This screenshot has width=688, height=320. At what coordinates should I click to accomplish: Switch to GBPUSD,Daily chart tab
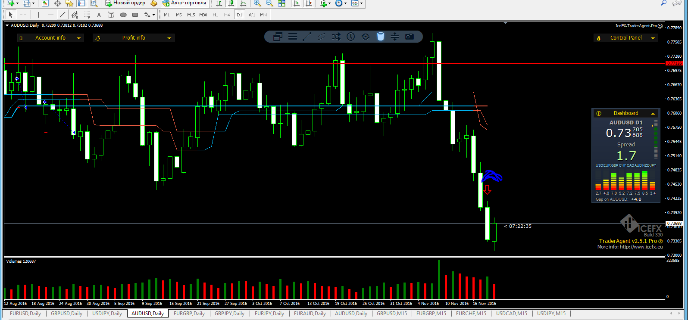67,314
